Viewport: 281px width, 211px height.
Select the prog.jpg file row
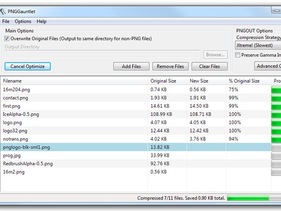[140, 155]
